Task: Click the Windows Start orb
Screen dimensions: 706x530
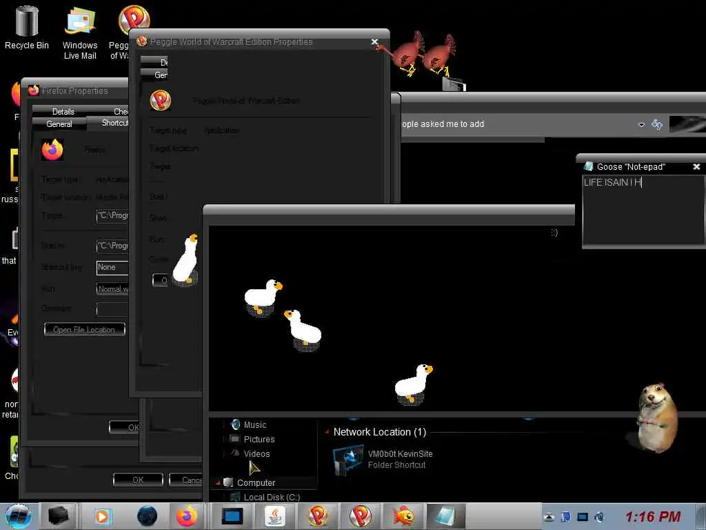Action: pyautogui.click(x=18, y=516)
